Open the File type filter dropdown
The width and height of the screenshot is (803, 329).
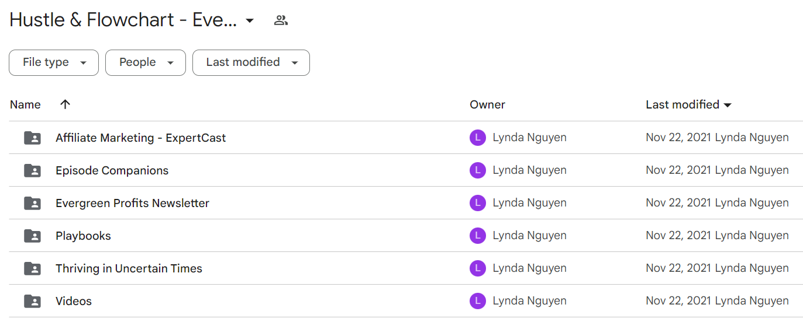coord(54,62)
